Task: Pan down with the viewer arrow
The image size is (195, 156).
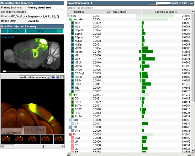Action: 34,133
